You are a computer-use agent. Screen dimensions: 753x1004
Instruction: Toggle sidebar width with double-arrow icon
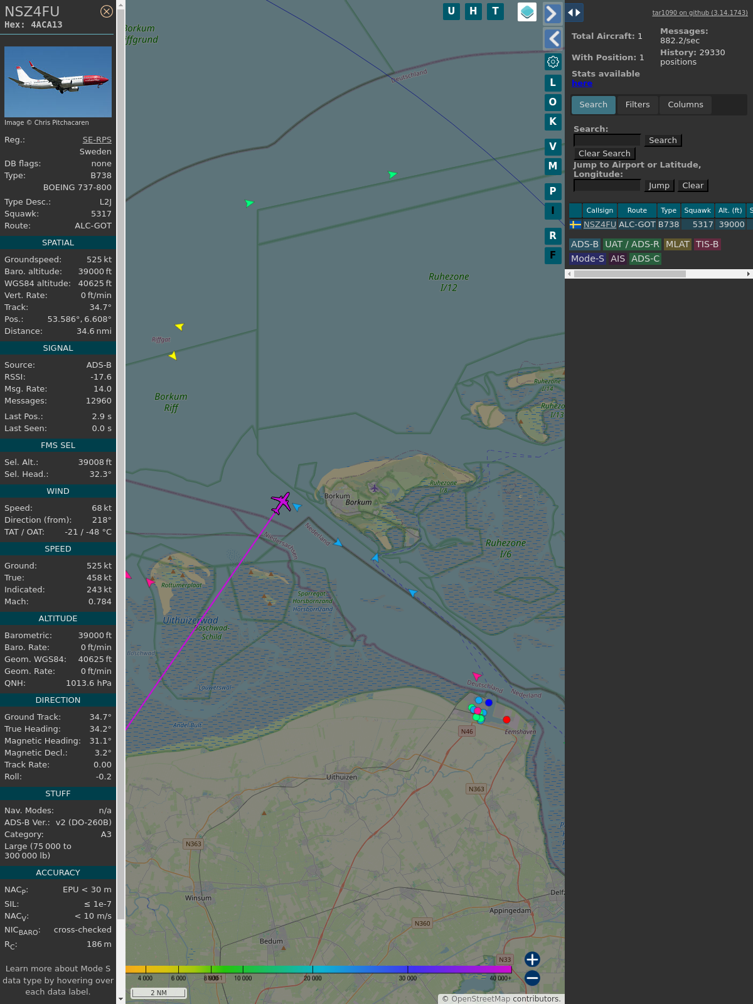[574, 13]
